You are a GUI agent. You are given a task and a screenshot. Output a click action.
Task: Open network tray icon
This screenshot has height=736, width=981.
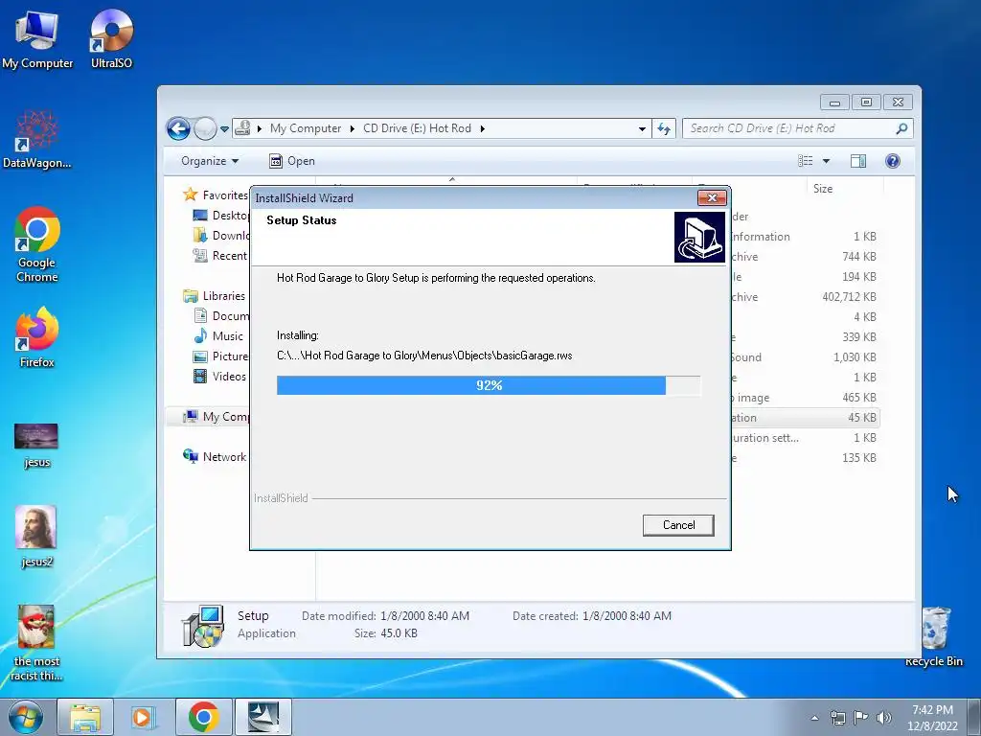(837, 718)
